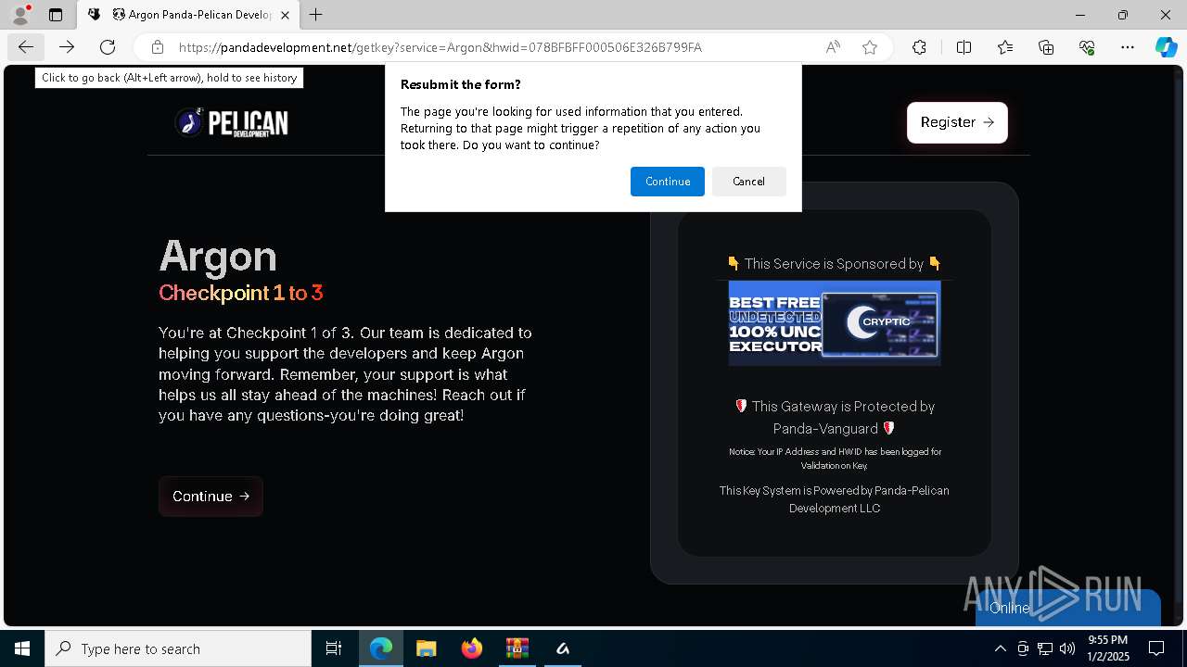
Task: Open Browser essentials heart icon
Action: [1087, 47]
